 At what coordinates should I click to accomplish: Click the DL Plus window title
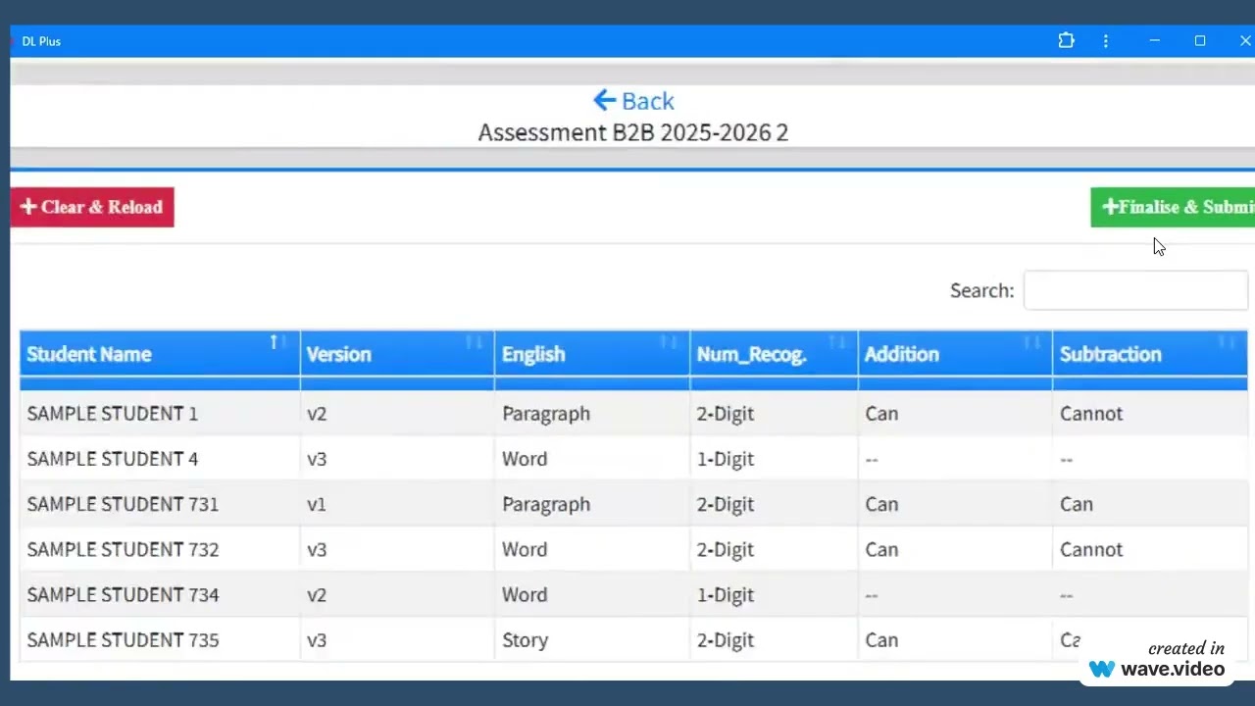pos(41,41)
